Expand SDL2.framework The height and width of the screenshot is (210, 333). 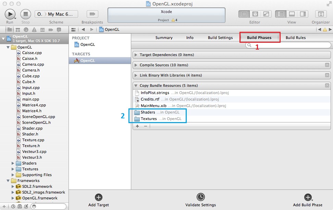click(x=13, y=186)
